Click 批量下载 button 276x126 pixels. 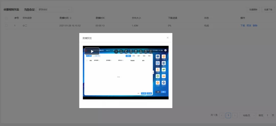[268, 10]
